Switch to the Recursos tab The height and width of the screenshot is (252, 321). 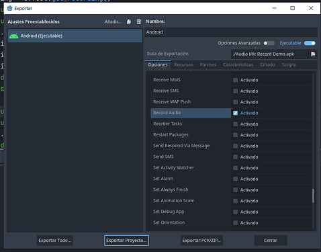point(183,65)
